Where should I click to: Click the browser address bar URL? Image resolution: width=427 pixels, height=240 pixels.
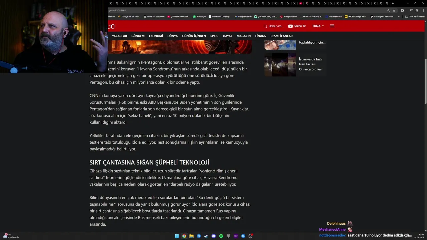click(x=117, y=11)
